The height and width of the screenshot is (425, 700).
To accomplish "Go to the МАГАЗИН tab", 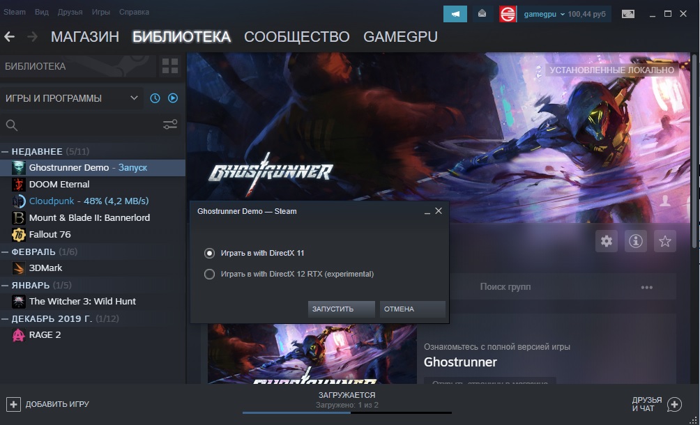I will [85, 37].
